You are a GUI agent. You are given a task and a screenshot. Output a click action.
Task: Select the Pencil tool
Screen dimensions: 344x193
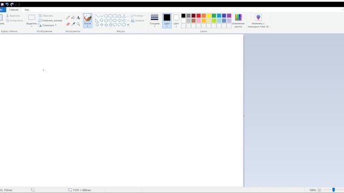pyautogui.click(x=68, y=18)
